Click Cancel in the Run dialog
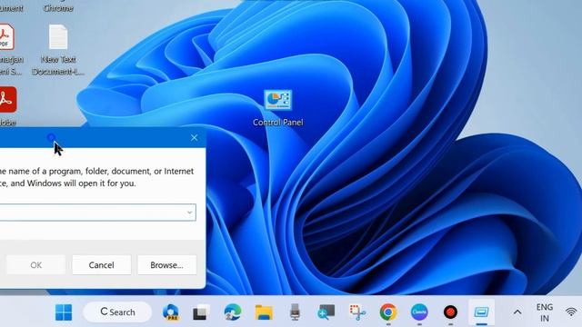 101,264
